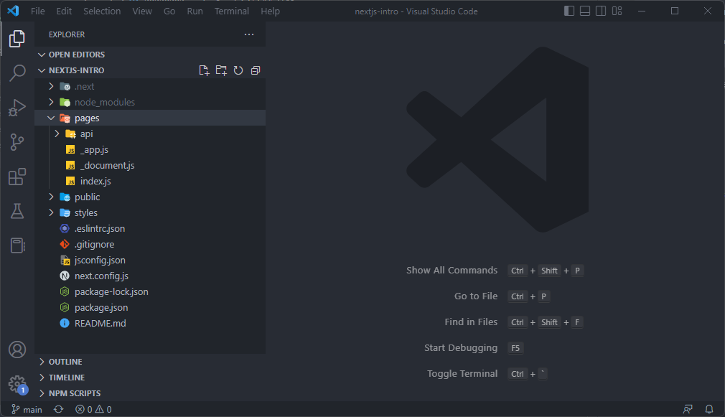This screenshot has height=417, width=725.
Task: Click the Find in Files hint
Action: pyautogui.click(x=471, y=322)
